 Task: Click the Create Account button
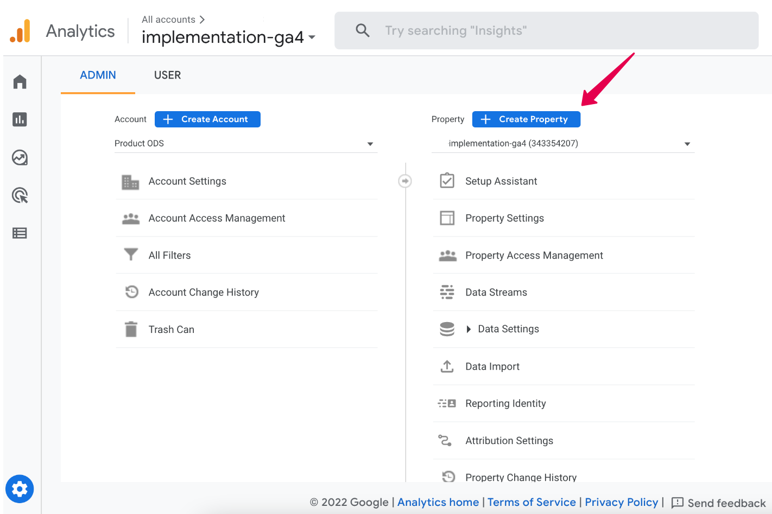[x=207, y=119]
